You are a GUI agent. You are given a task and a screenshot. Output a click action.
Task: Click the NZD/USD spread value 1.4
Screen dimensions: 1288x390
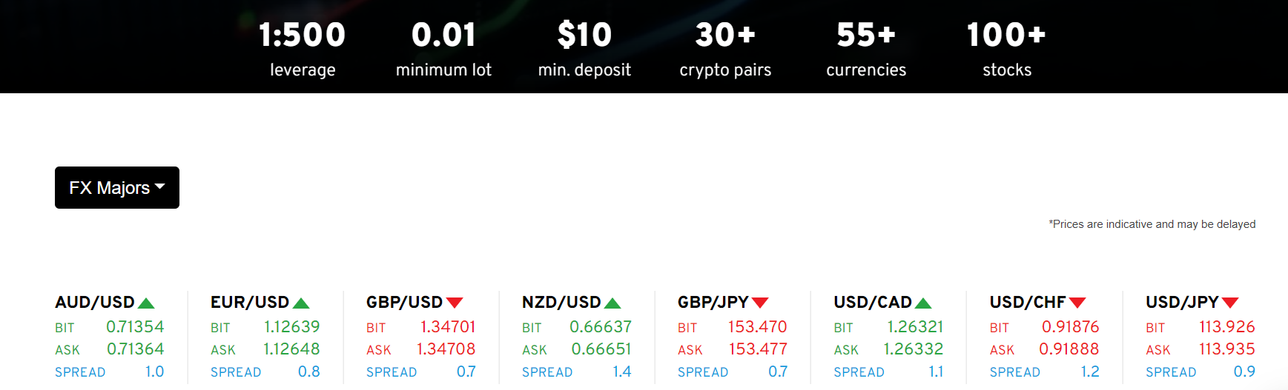pos(622,371)
